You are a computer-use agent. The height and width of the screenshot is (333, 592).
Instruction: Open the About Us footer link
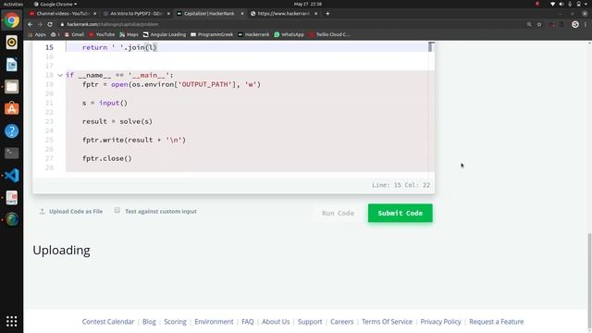[x=276, y=322]
